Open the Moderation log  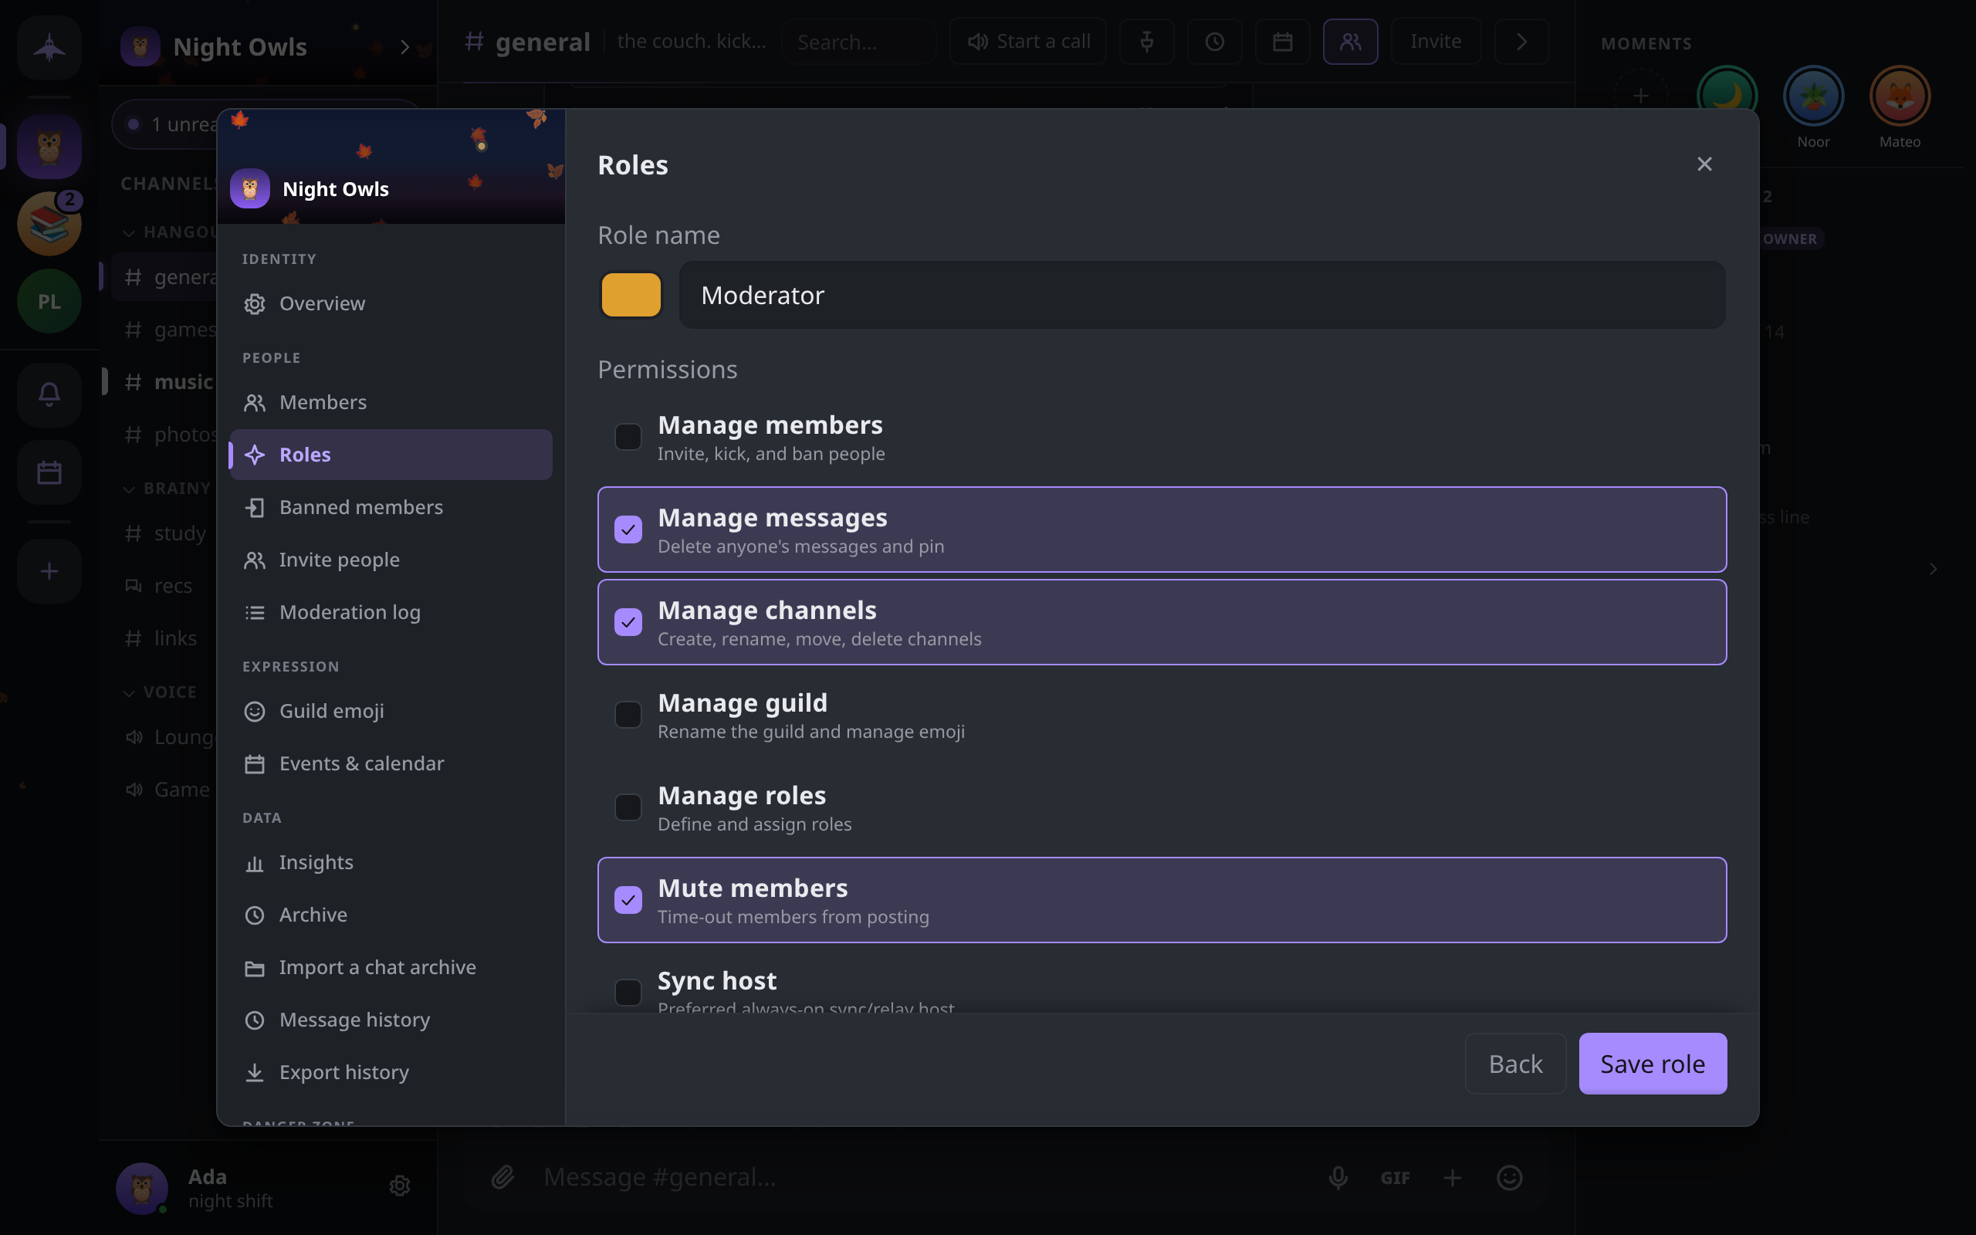[x=391, y=612]
